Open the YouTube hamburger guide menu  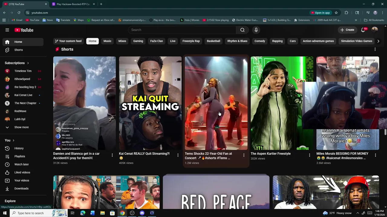7,30
